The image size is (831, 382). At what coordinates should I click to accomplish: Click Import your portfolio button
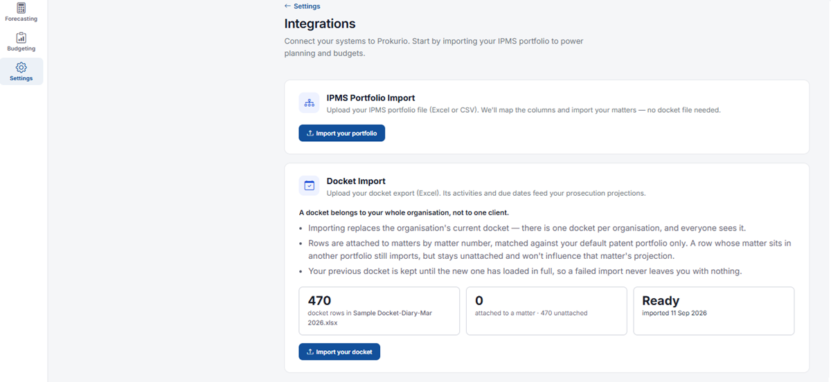341,133
